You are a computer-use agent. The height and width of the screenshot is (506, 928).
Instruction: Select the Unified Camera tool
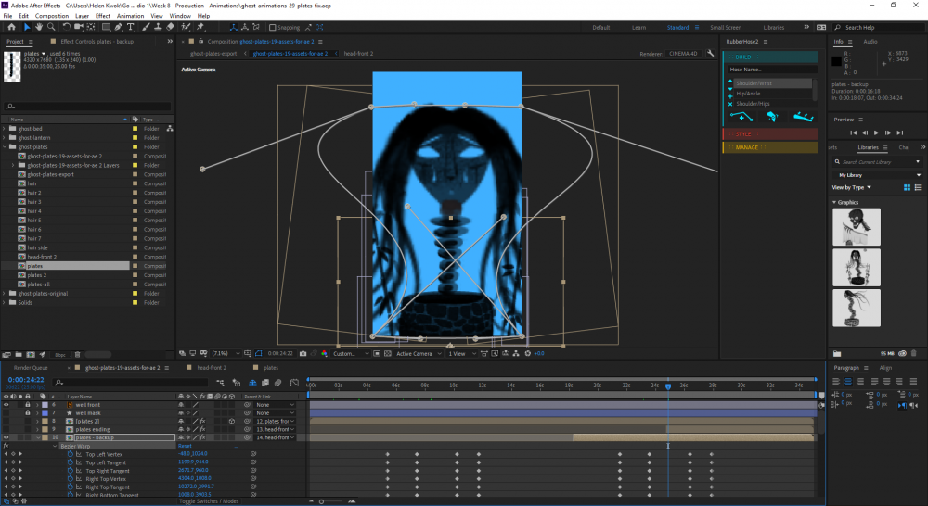coord(78,27)
